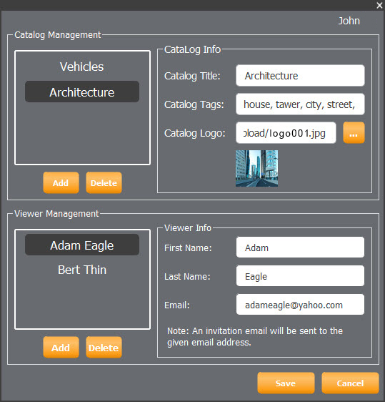Screen dimensions: 385x402
Task: Focus the Catalog Logo path field
Action: tap(286, 133)
